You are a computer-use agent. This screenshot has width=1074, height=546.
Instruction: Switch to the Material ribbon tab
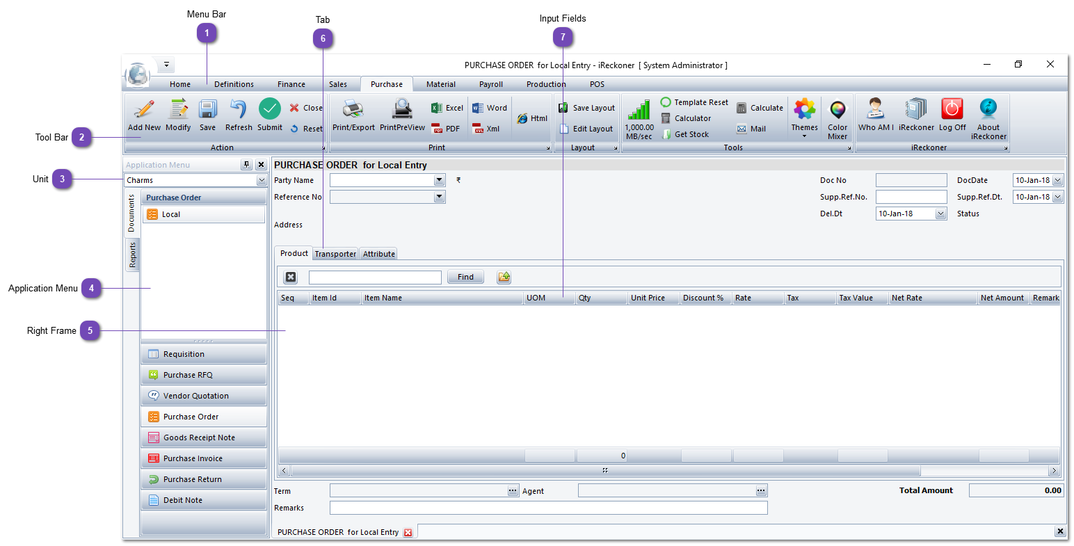[x=441, y=84]
